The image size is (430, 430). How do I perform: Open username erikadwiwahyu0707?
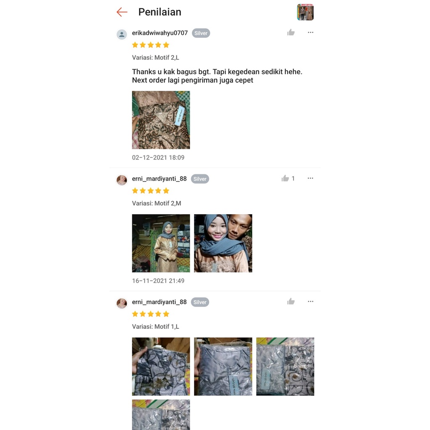pos(160,33)
